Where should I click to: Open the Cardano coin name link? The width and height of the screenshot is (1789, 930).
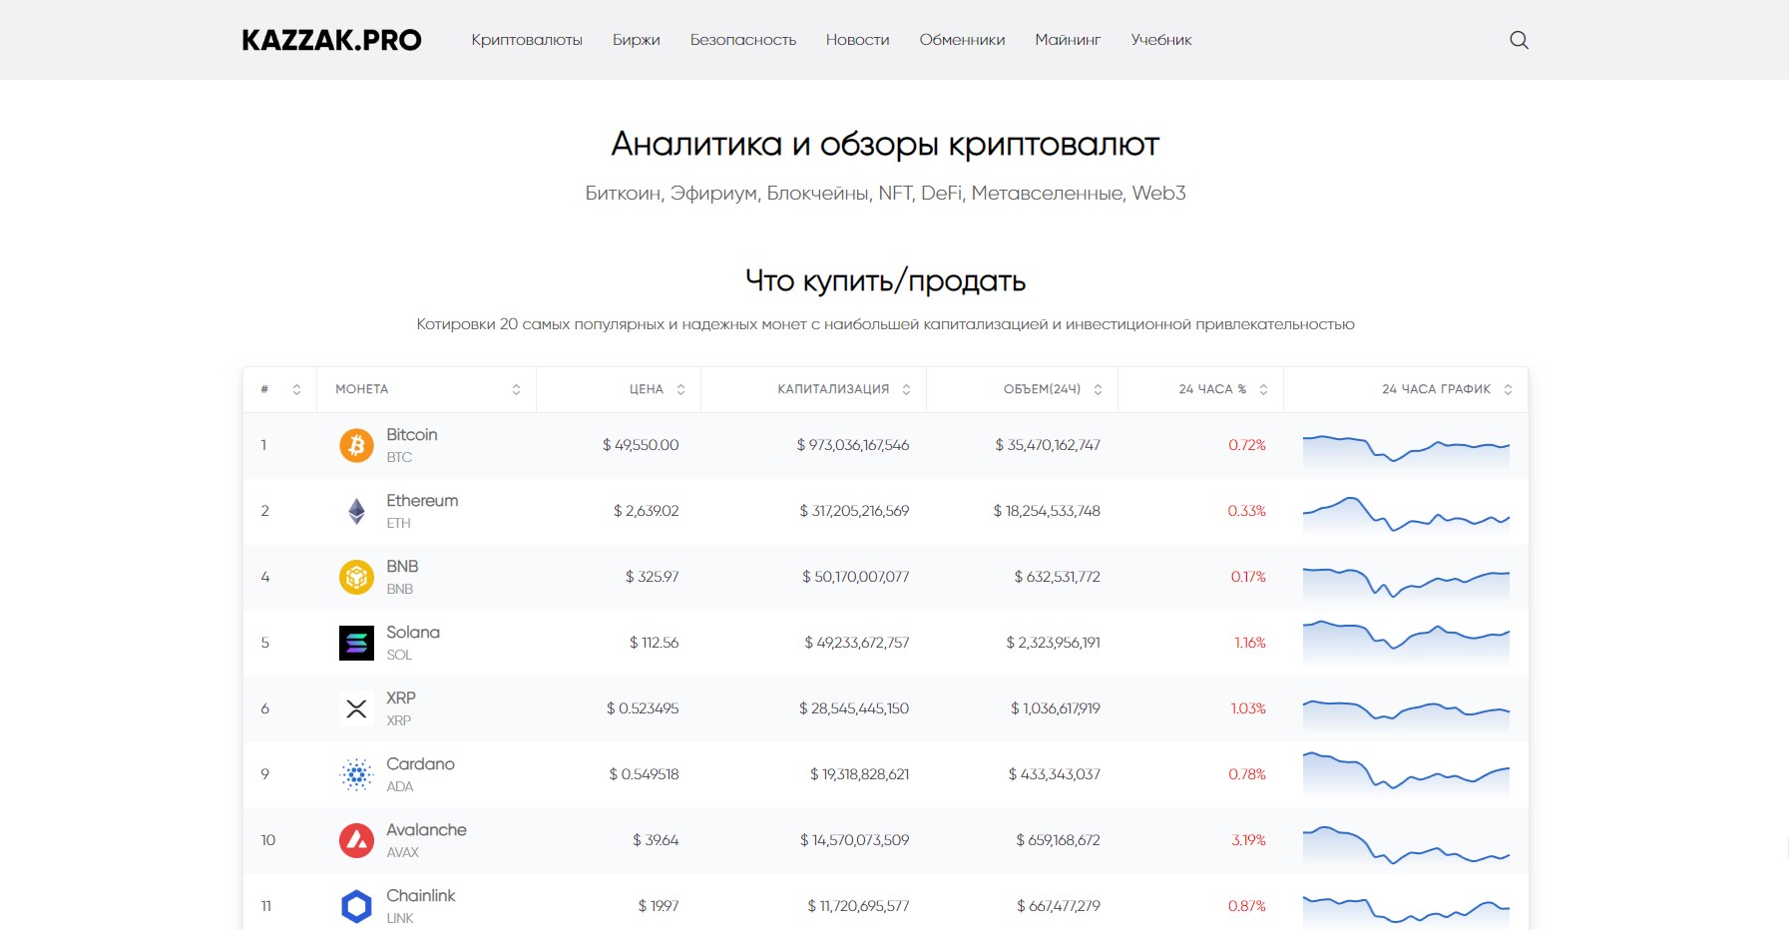pos(420,764)
